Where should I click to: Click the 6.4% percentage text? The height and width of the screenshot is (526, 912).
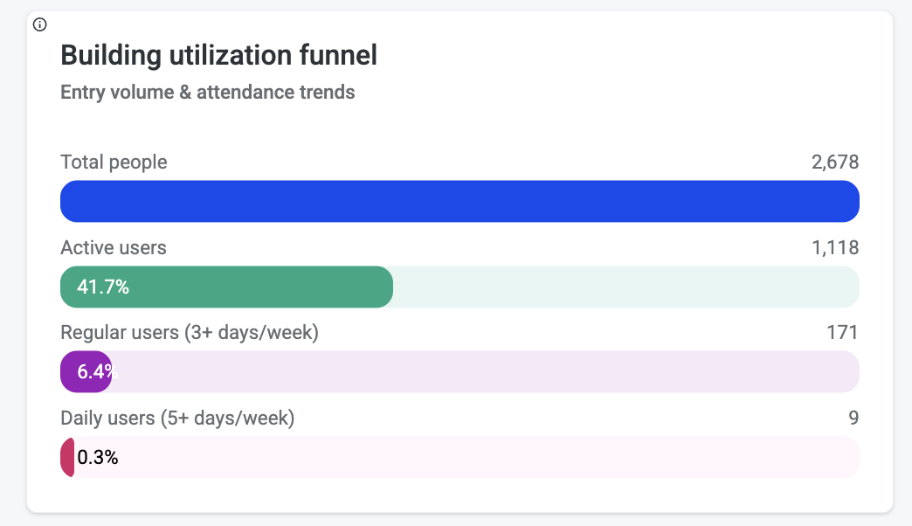94,372
